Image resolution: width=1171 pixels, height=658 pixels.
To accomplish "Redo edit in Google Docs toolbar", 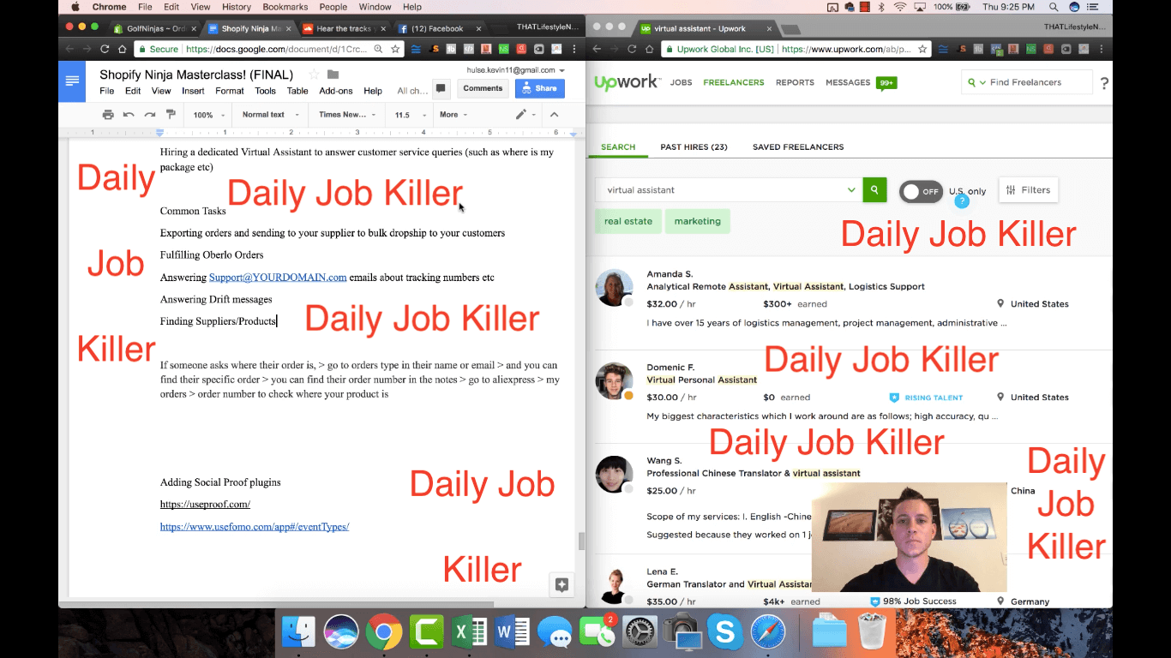I will 150,115.
